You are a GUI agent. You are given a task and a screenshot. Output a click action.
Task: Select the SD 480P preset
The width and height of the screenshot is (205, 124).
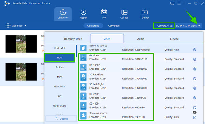pos(140,106)
